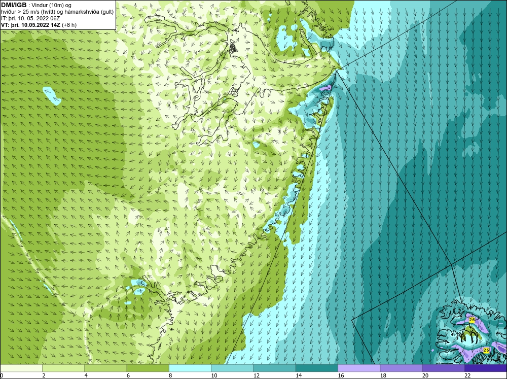Viewport: 507px width, 379px height.
Task: Pick the darkest purple swatch above 22 m/s
Action: click(486, 368)
